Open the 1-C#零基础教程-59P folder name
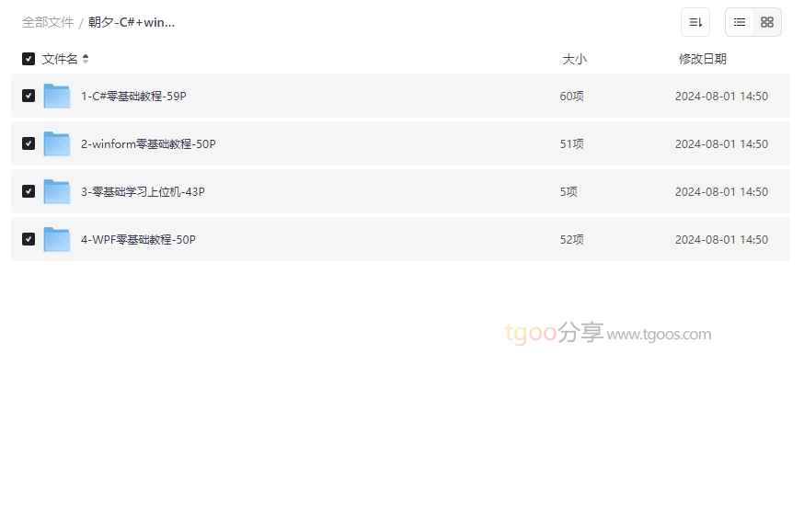Image resolution: width=804 pixels, height=514 pixels. coord(133,97)
